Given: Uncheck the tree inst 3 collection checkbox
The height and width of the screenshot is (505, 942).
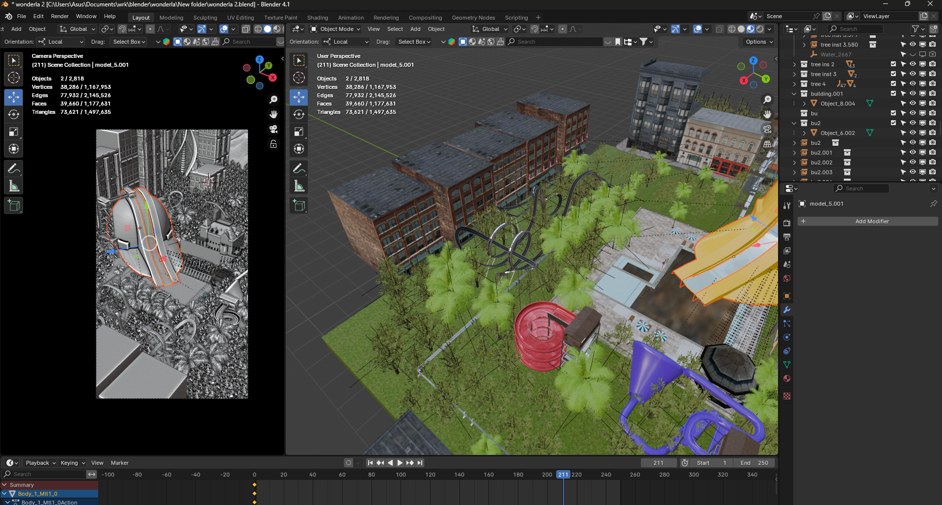Looking at the screenshot, I should click(x=893, y=74).
